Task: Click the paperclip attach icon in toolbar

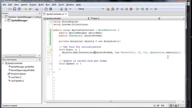Action: point(117,9)
